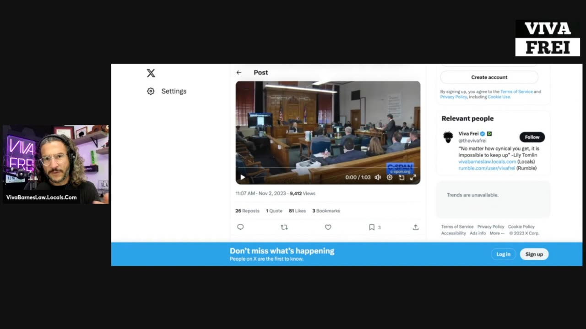The width and height of the screenshot is (586, 329).
Task: Open Cookie Use link
Action: [499, 97]
